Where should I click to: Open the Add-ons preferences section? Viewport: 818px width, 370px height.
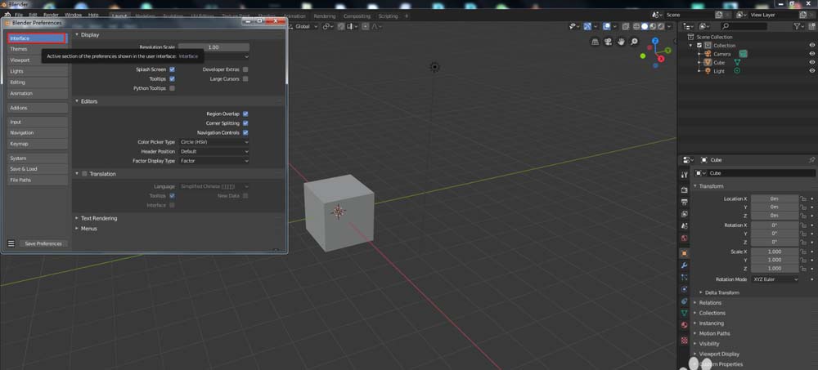pyautogui.click(x=38, y=108)
